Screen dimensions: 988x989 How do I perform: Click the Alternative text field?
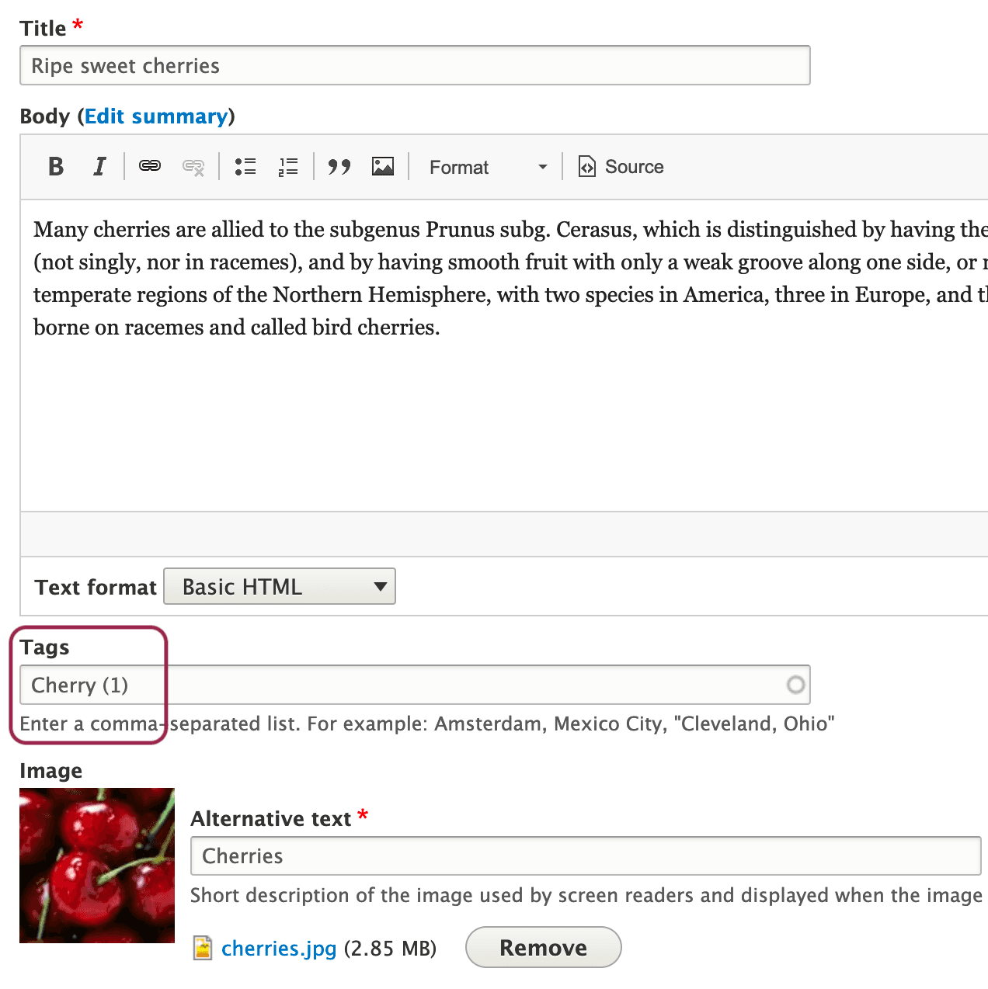[x=586, y=856]
